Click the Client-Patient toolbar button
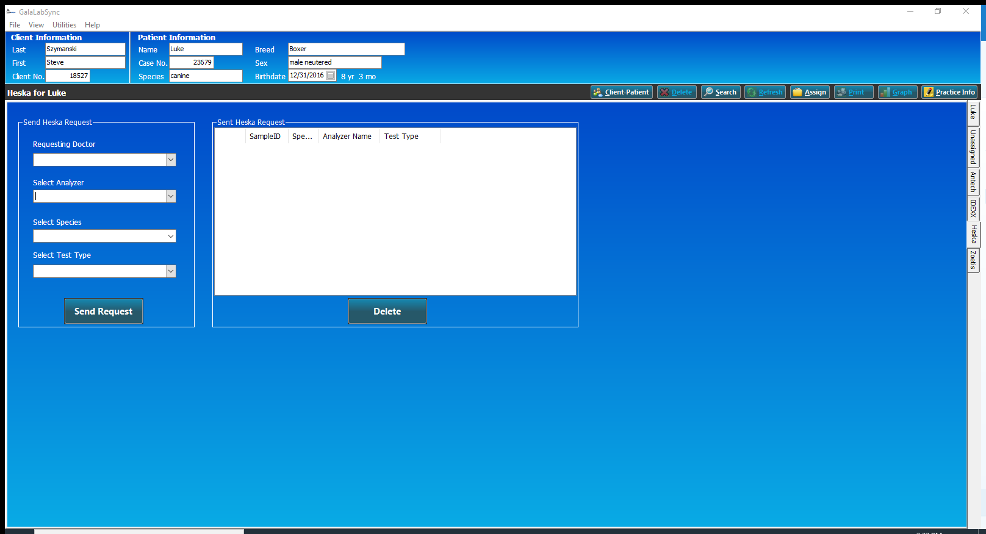Viewport: 986px width, 534px height. click(x=622, y=92)
